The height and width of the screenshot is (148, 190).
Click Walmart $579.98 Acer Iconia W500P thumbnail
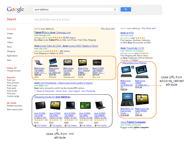point(53,62)
